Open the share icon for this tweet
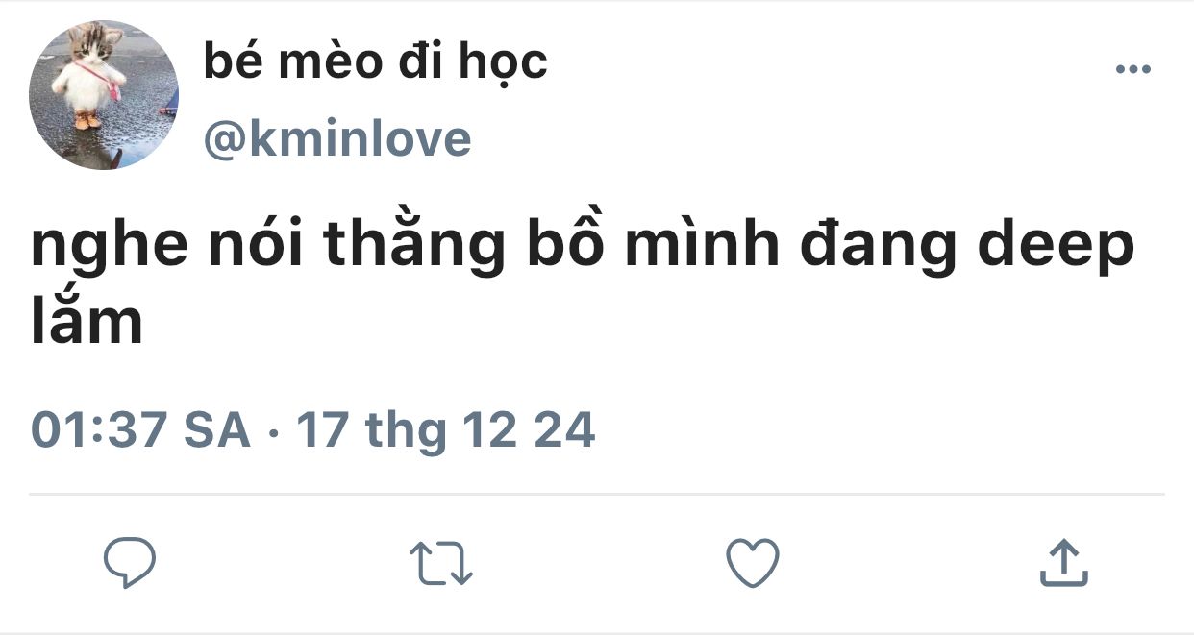This screenshot has height=635, width=1194. pos(1063,563)
